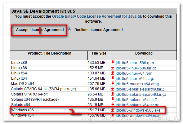Download jdk-8u5-linux-i586.rpm file link
This screenshot has width=183, height=124.
coord(135,63)
